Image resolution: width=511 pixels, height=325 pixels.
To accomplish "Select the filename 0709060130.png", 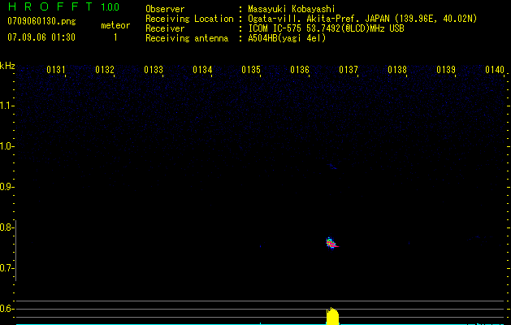I will pos(41,21).
